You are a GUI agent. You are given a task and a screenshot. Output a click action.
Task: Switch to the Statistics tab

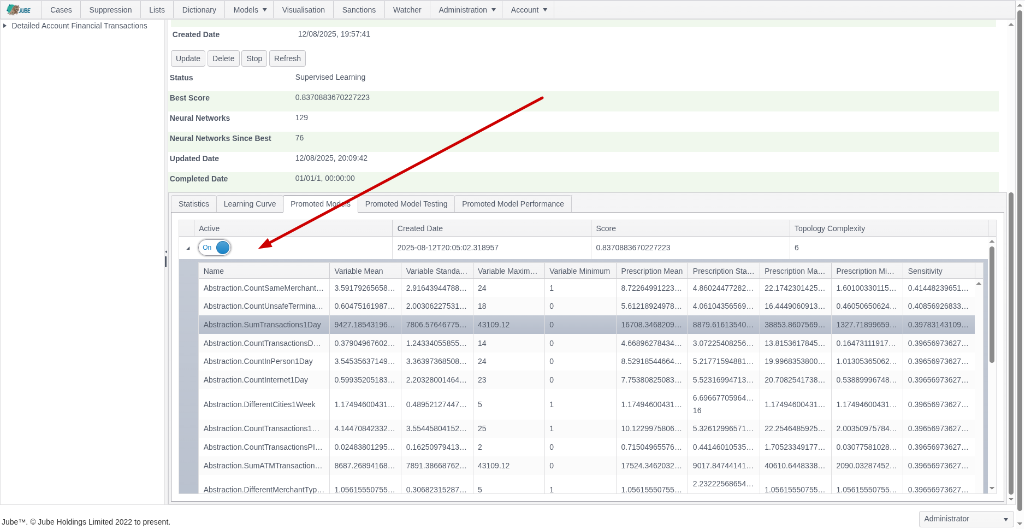(194, 204)
